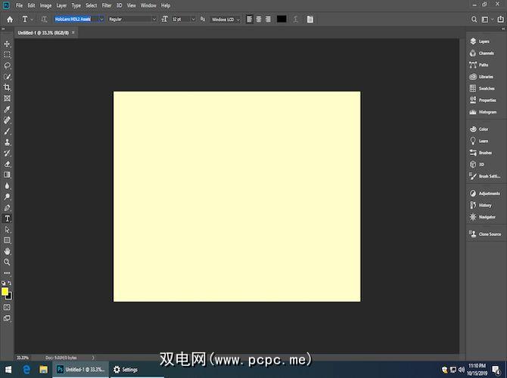Toggle center text alignment
Image resolution: width=507 pixels, height=378 pixels.
click(x=258, y=19)
